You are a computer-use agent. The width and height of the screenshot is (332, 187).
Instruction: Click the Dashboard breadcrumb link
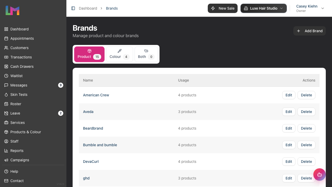pyautogui.click(x=88, y=8)
